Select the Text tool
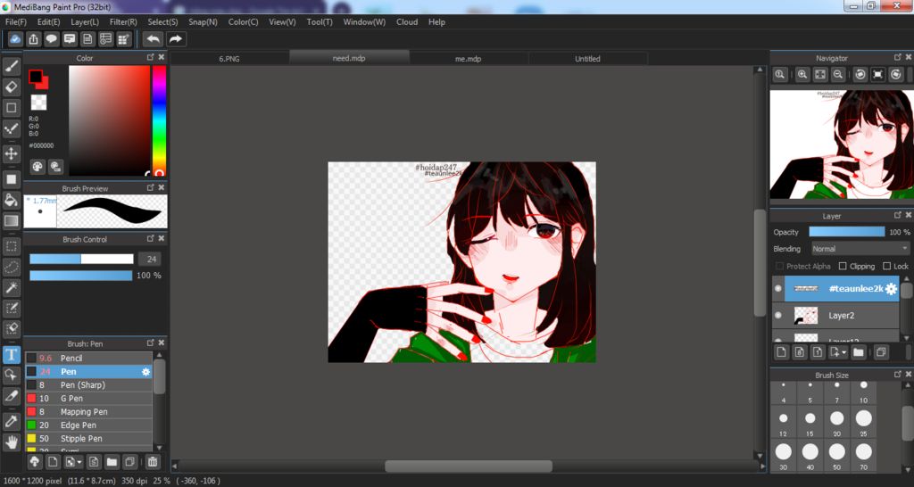 11,354
